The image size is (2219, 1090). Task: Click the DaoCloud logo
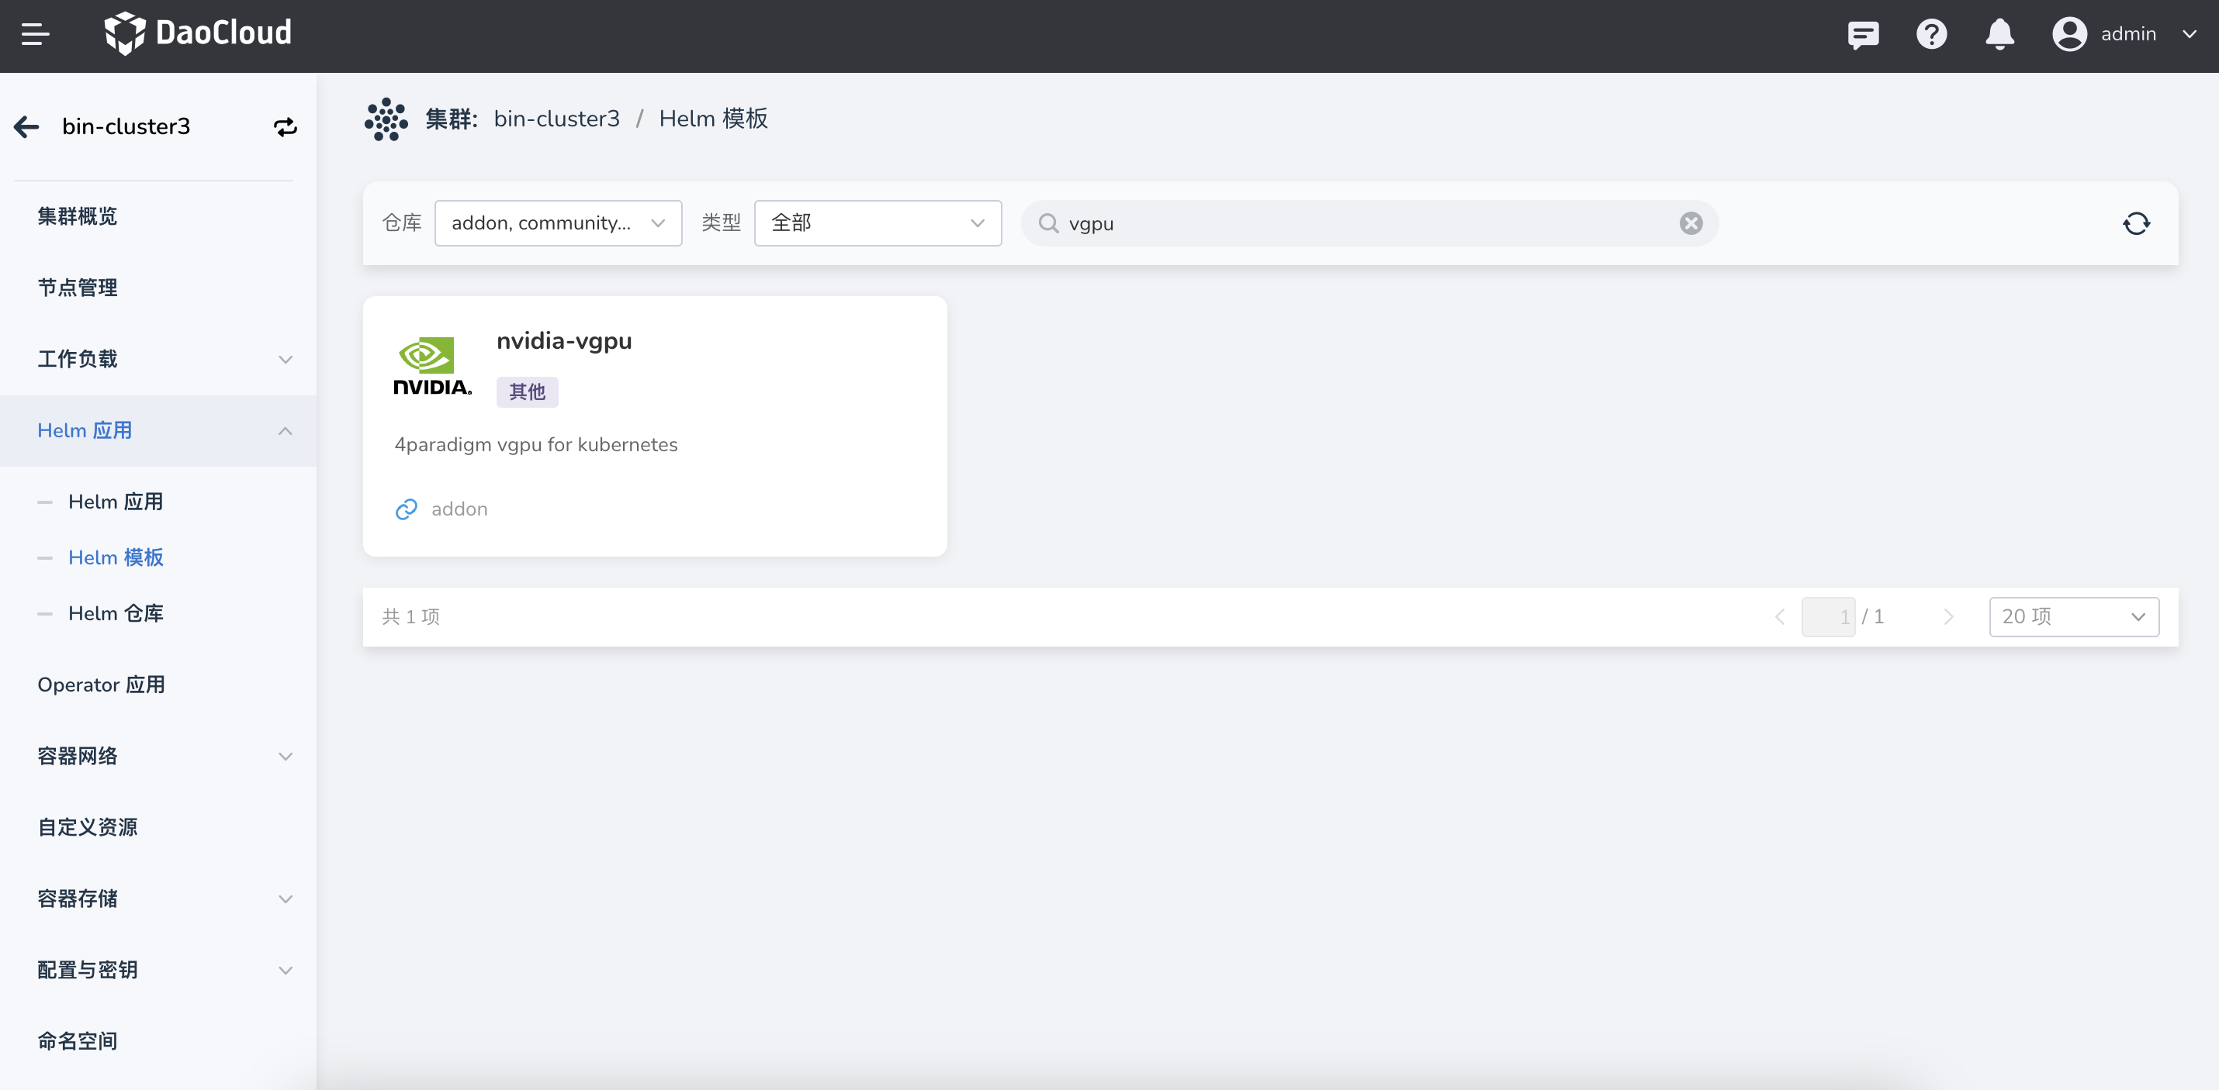pyautogui.click(x=198, y=33)
